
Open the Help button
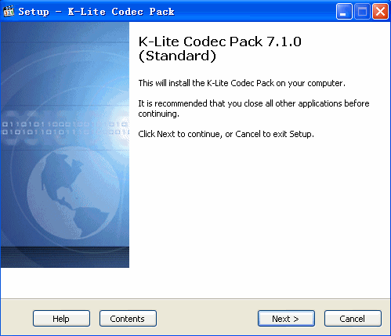click(x=61, y=318)
